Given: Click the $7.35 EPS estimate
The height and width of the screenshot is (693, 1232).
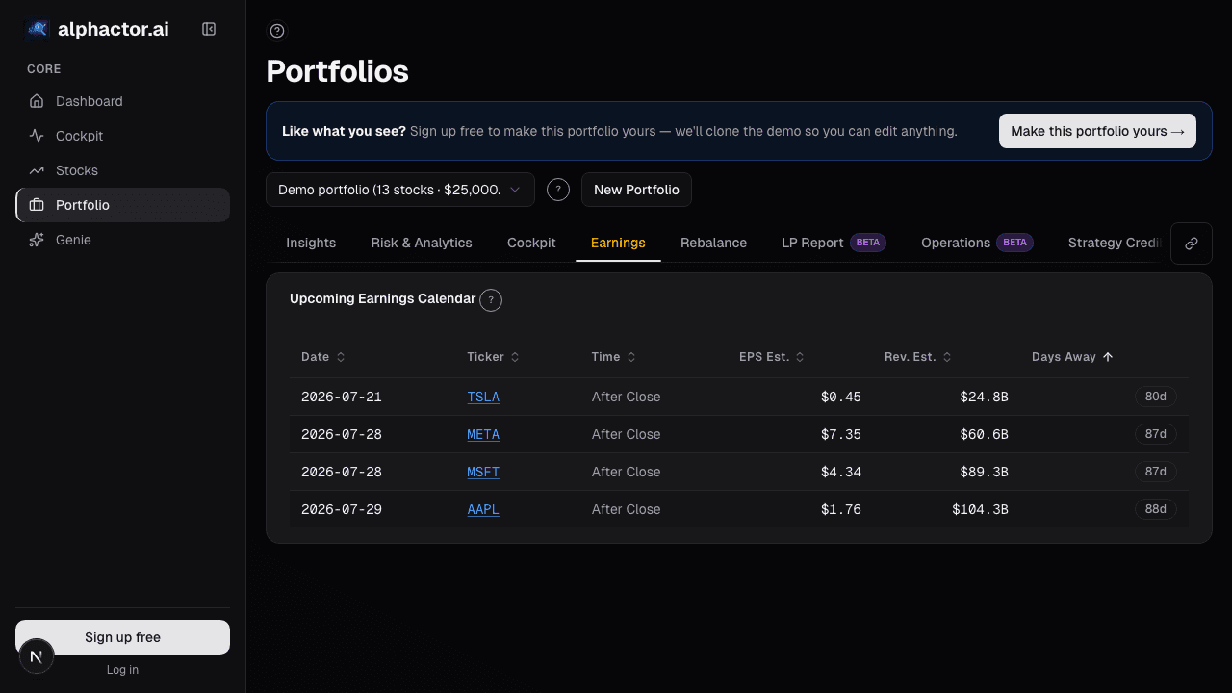Looking at the screenshot, I should [x=841, y=434].
